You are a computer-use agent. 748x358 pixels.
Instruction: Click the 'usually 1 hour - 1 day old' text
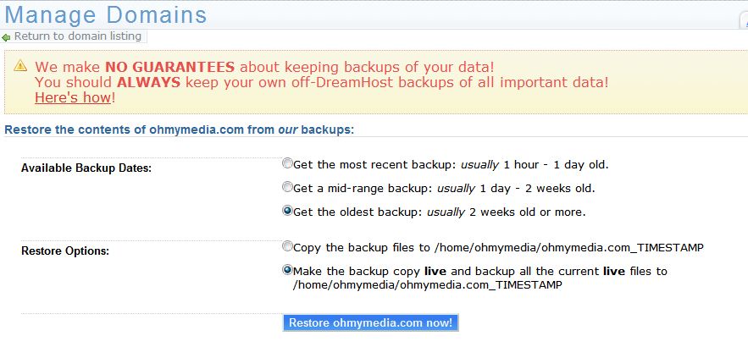point(535,165)
